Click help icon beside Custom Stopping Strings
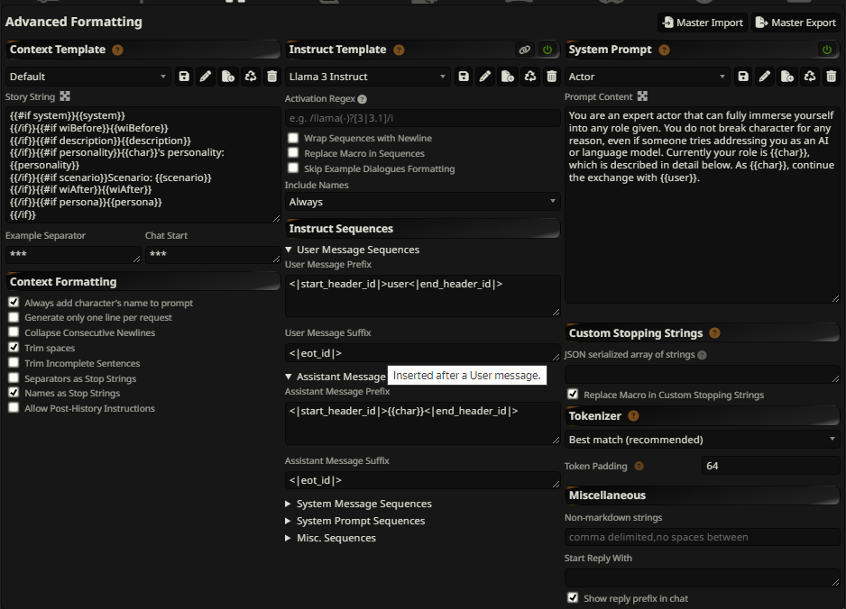This screenshot has width=846, height=609. pyautogui.click(x=714, y=333)
